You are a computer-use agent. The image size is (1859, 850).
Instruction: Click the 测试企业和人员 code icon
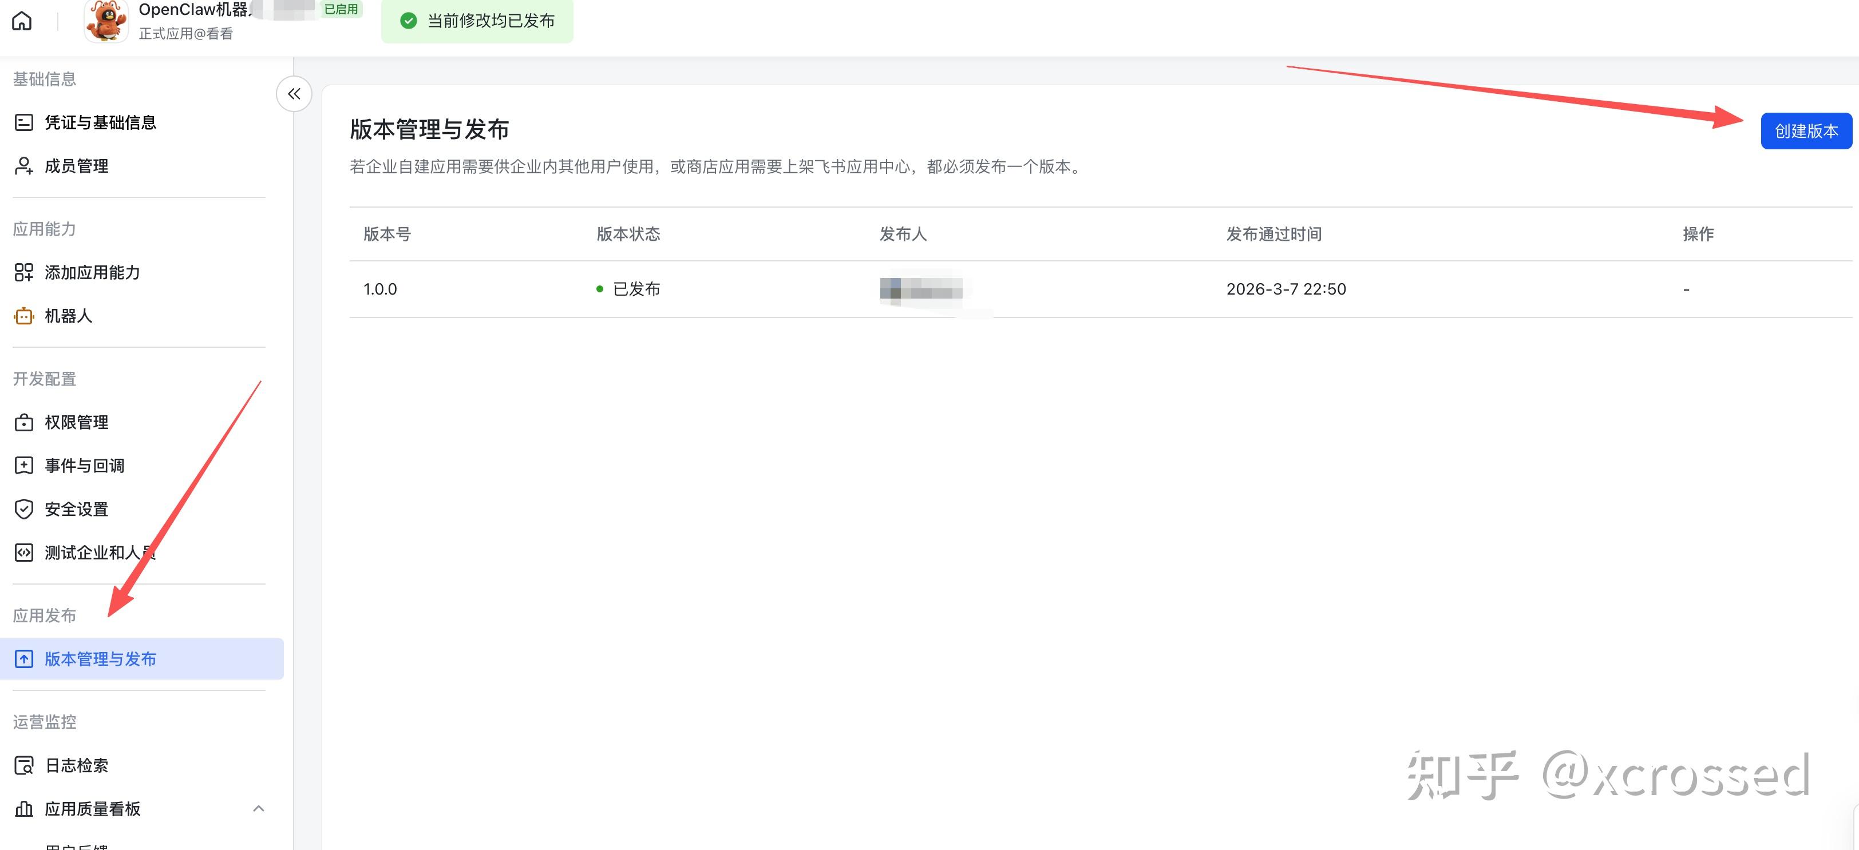24,552
